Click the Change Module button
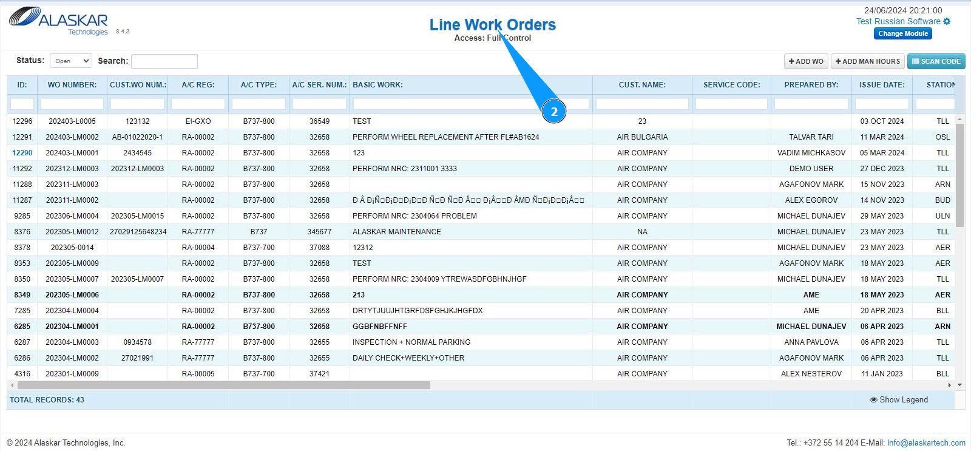971x451 pixels. [x=903, y=34]
